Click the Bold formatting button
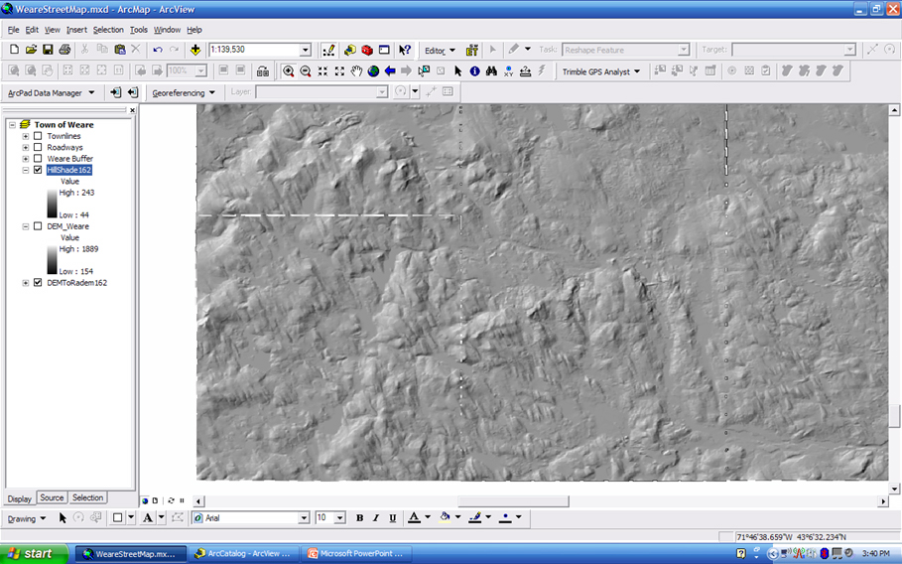 (x=359, y=518)
